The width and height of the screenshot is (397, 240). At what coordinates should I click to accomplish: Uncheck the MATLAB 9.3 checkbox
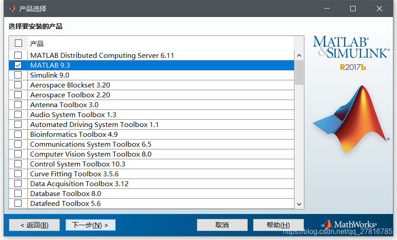(18, 65)
